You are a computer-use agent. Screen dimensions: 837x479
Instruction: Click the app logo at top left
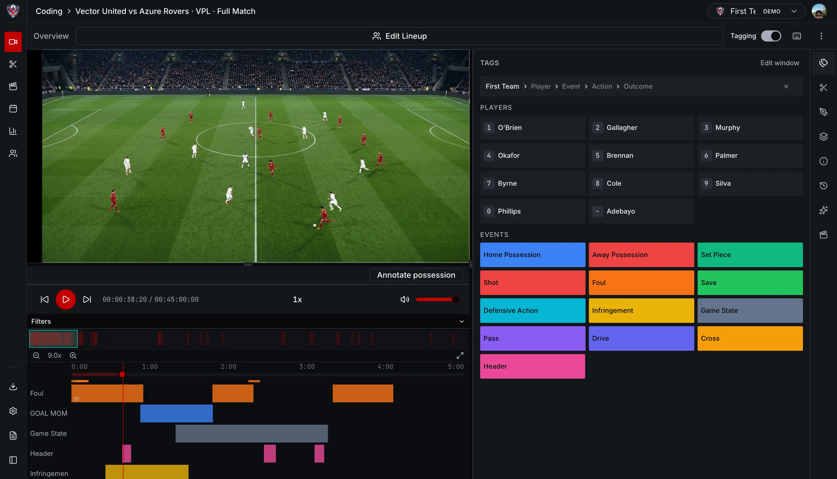pyautogui.click(x=13, y=11)
